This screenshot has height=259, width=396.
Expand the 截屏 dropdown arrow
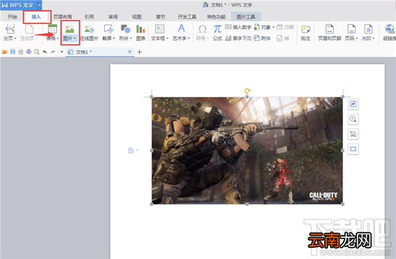[x=114, y=38]
